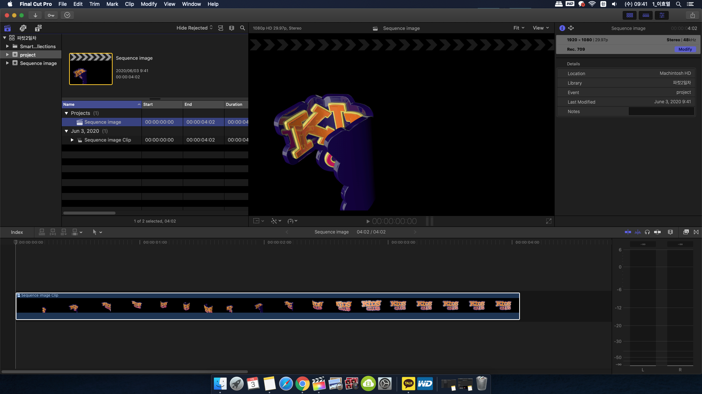The image size is (702, 394).
Task: Open the Fit dropdown in viewer
Action: pyautogui.click(x=518, y=28)
